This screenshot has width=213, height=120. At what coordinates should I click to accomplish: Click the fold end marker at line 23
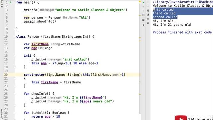pyautogui.click(x=15, y=86)
